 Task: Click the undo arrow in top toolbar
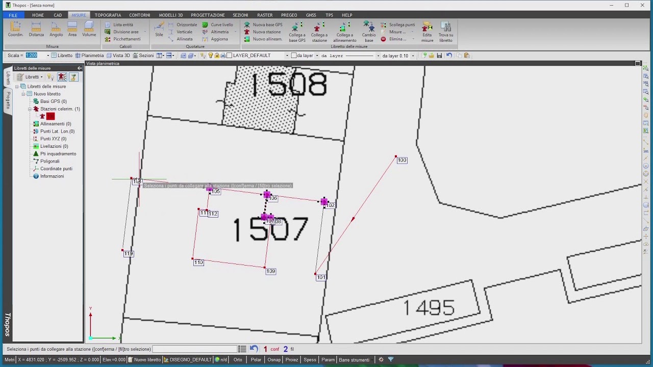(449, 55)
